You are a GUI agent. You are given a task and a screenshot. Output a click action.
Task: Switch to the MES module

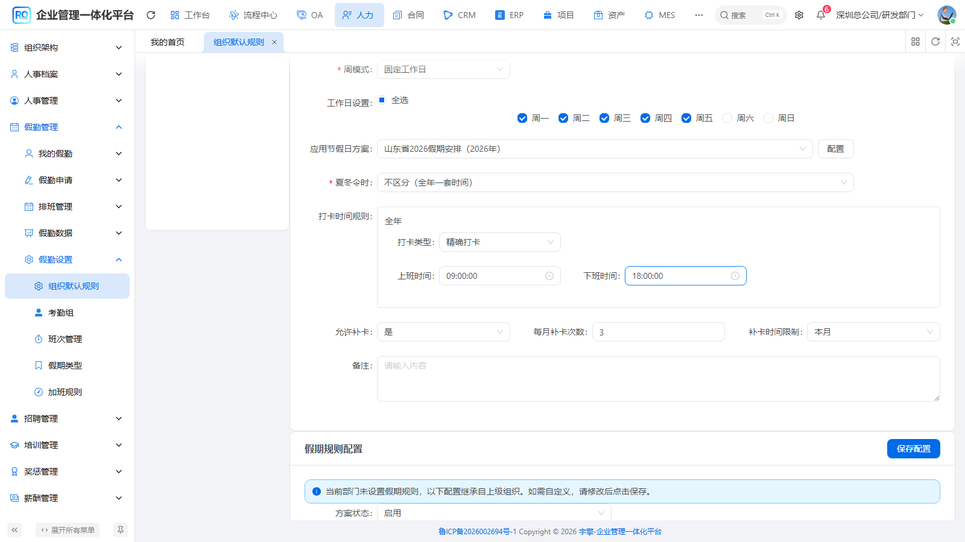tap(660, 15)
